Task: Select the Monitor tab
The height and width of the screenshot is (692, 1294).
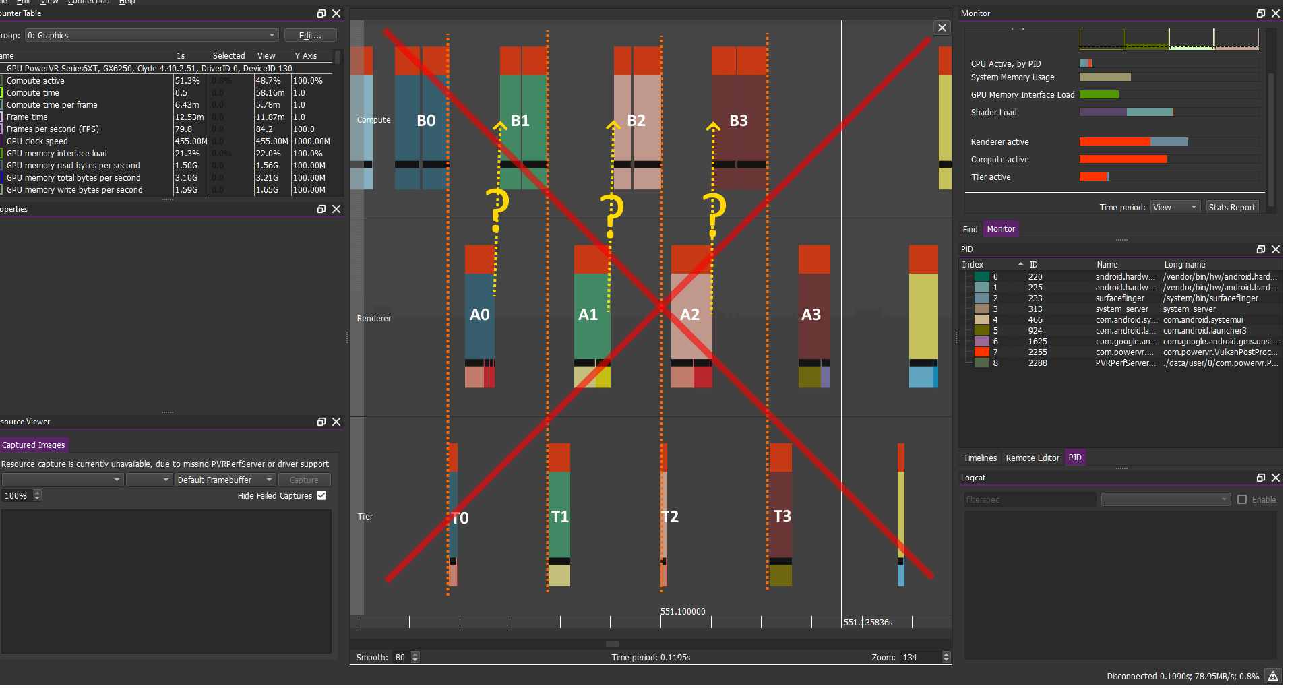Action: pyautogui.click(x=1001, y=229)
